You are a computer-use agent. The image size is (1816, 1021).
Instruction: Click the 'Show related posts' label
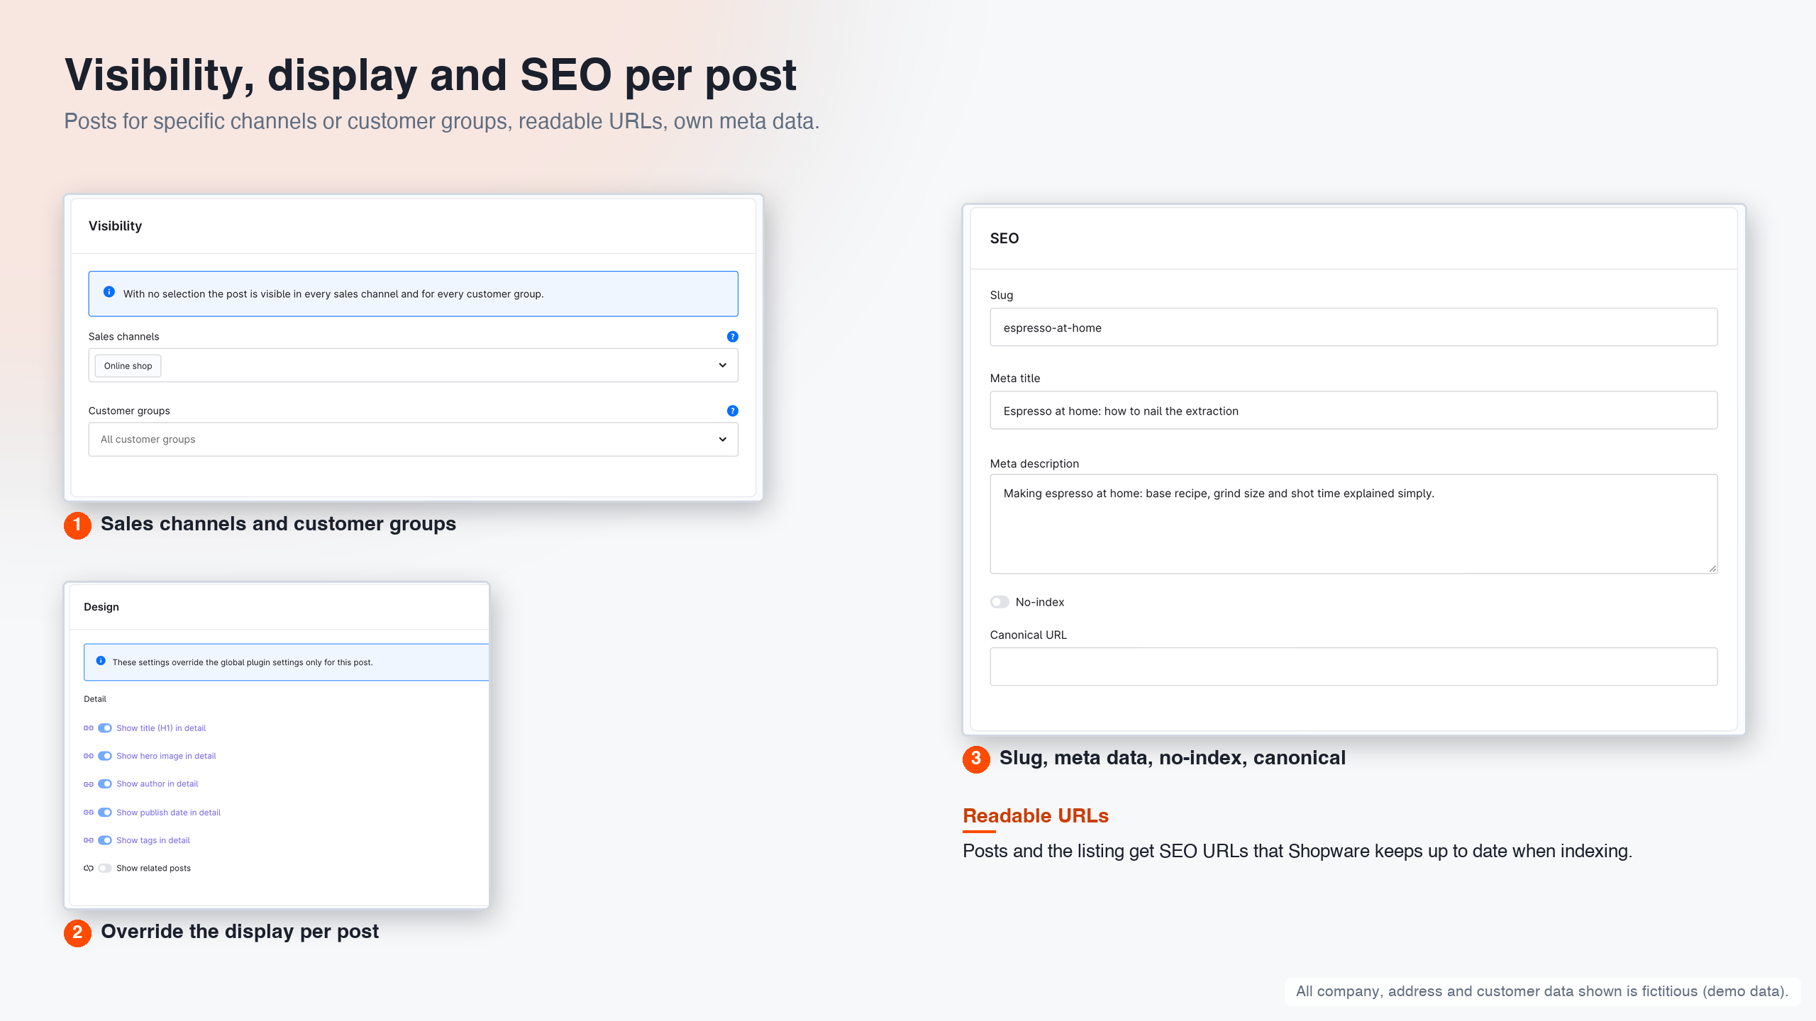coord(153,869)
